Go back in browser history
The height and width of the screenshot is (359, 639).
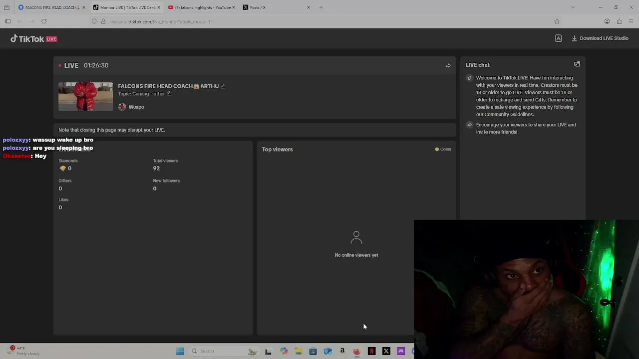coord(20,21)
